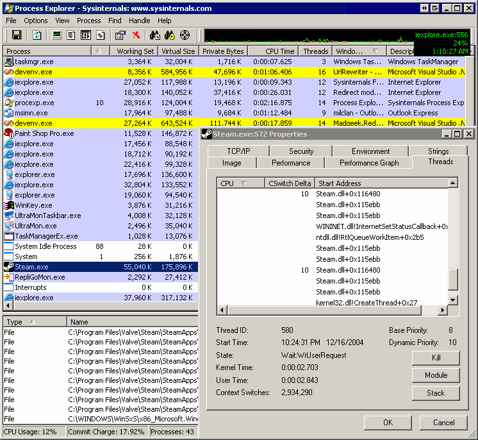Switch to the Strings tab
The width and height of the screenshot is (478, 440).
pyautogui.click(x=438, y=151)
